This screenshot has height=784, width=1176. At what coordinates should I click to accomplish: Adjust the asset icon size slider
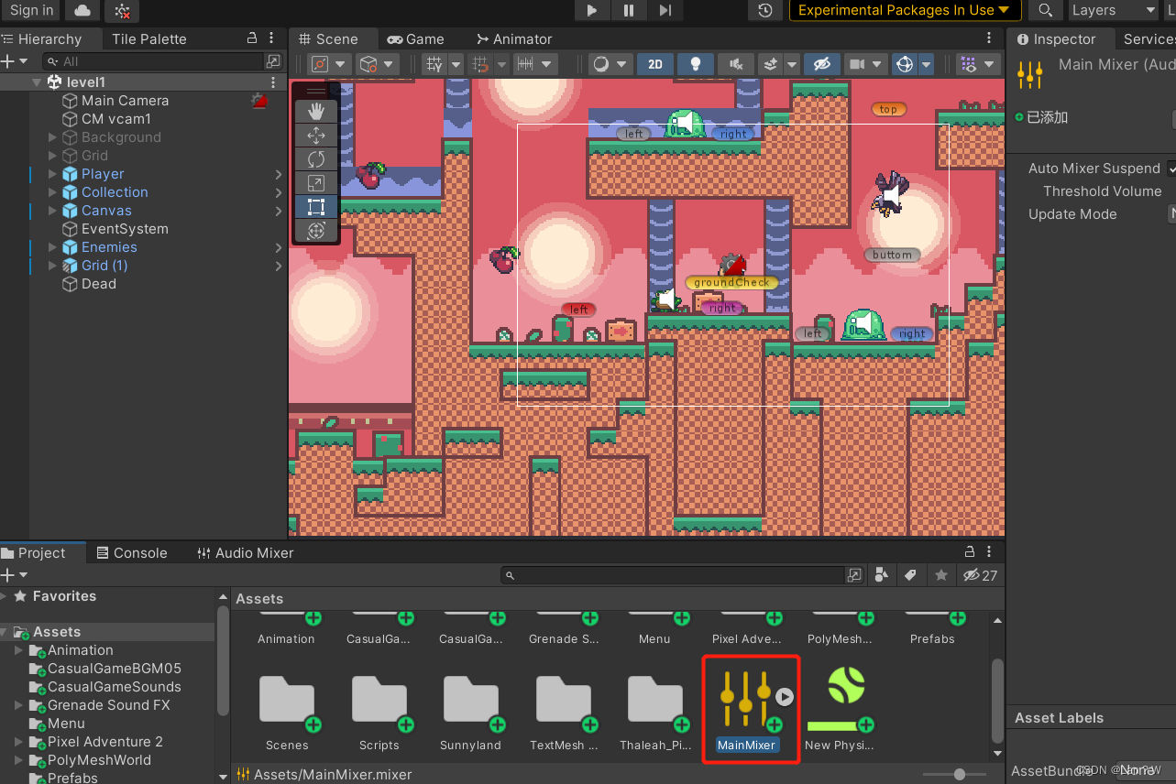point(959,774)
